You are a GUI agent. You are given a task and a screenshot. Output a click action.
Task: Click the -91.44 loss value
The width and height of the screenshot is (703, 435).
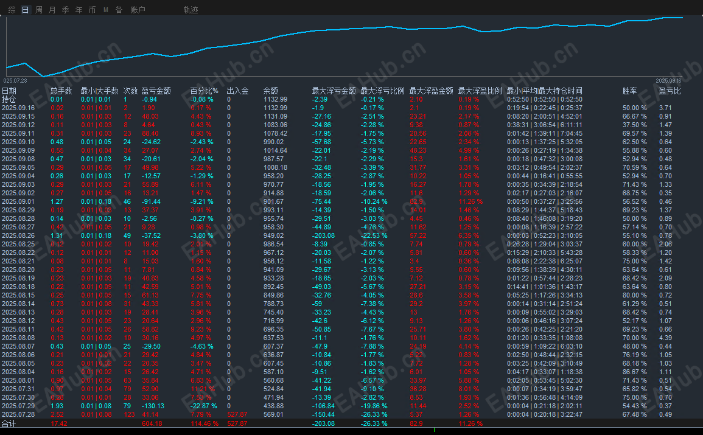pyautogui.click(x=151, y=201)
